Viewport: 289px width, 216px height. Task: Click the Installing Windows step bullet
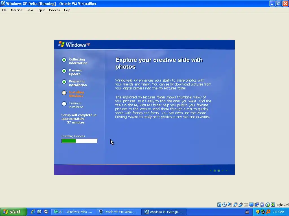(64, 93)
